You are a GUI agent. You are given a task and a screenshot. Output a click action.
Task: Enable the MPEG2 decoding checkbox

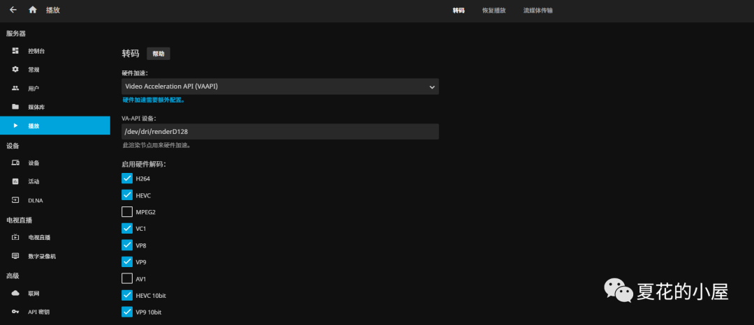127,211
